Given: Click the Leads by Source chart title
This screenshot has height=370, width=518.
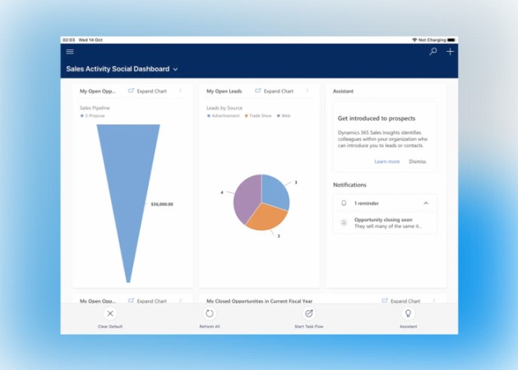Looking at the screenshot, I should pyautogui.click(x=224, y=108).
